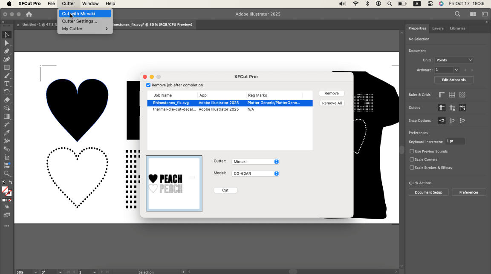Click the Remove button
This screenshot has height=274, width=491.
(x=332, y=94)
